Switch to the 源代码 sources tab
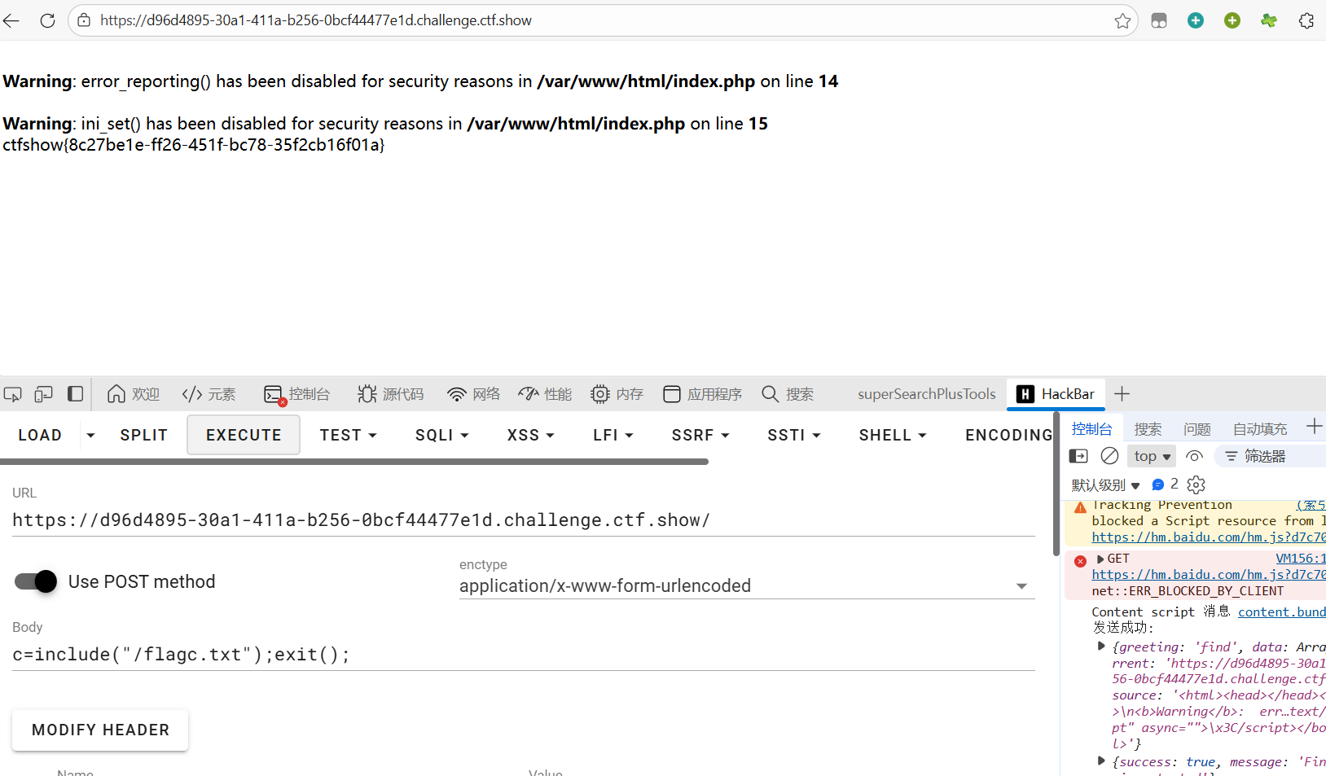 tap(390, 394)
